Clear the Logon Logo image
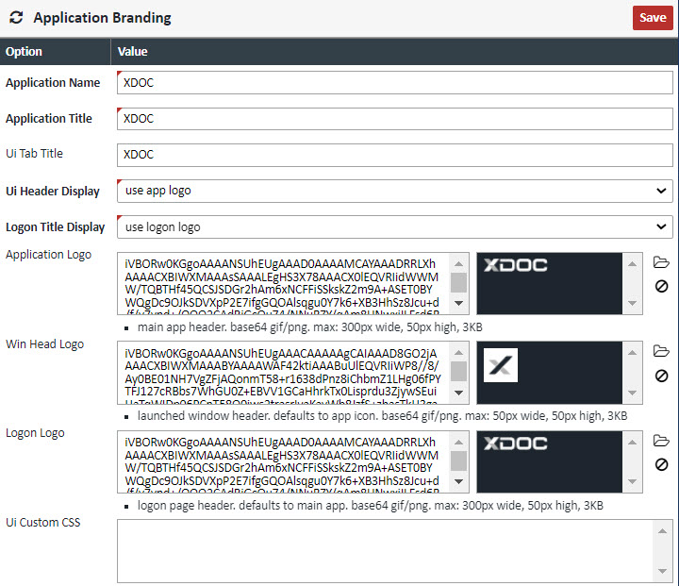 pyautogui.click(x=661, y=464)
